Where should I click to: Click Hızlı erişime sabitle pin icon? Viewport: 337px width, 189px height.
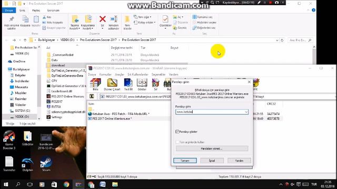12,19
